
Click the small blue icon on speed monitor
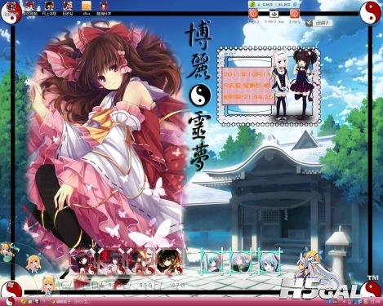pos(295,4)
